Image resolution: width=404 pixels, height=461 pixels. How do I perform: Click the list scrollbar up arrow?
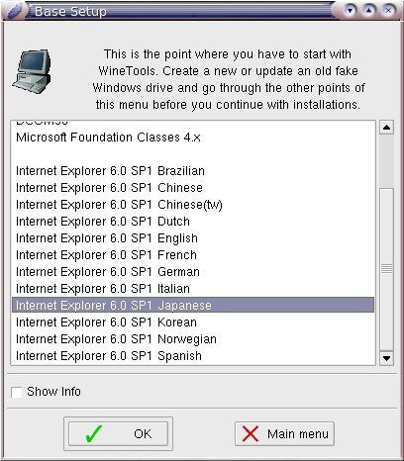(386, 128)
